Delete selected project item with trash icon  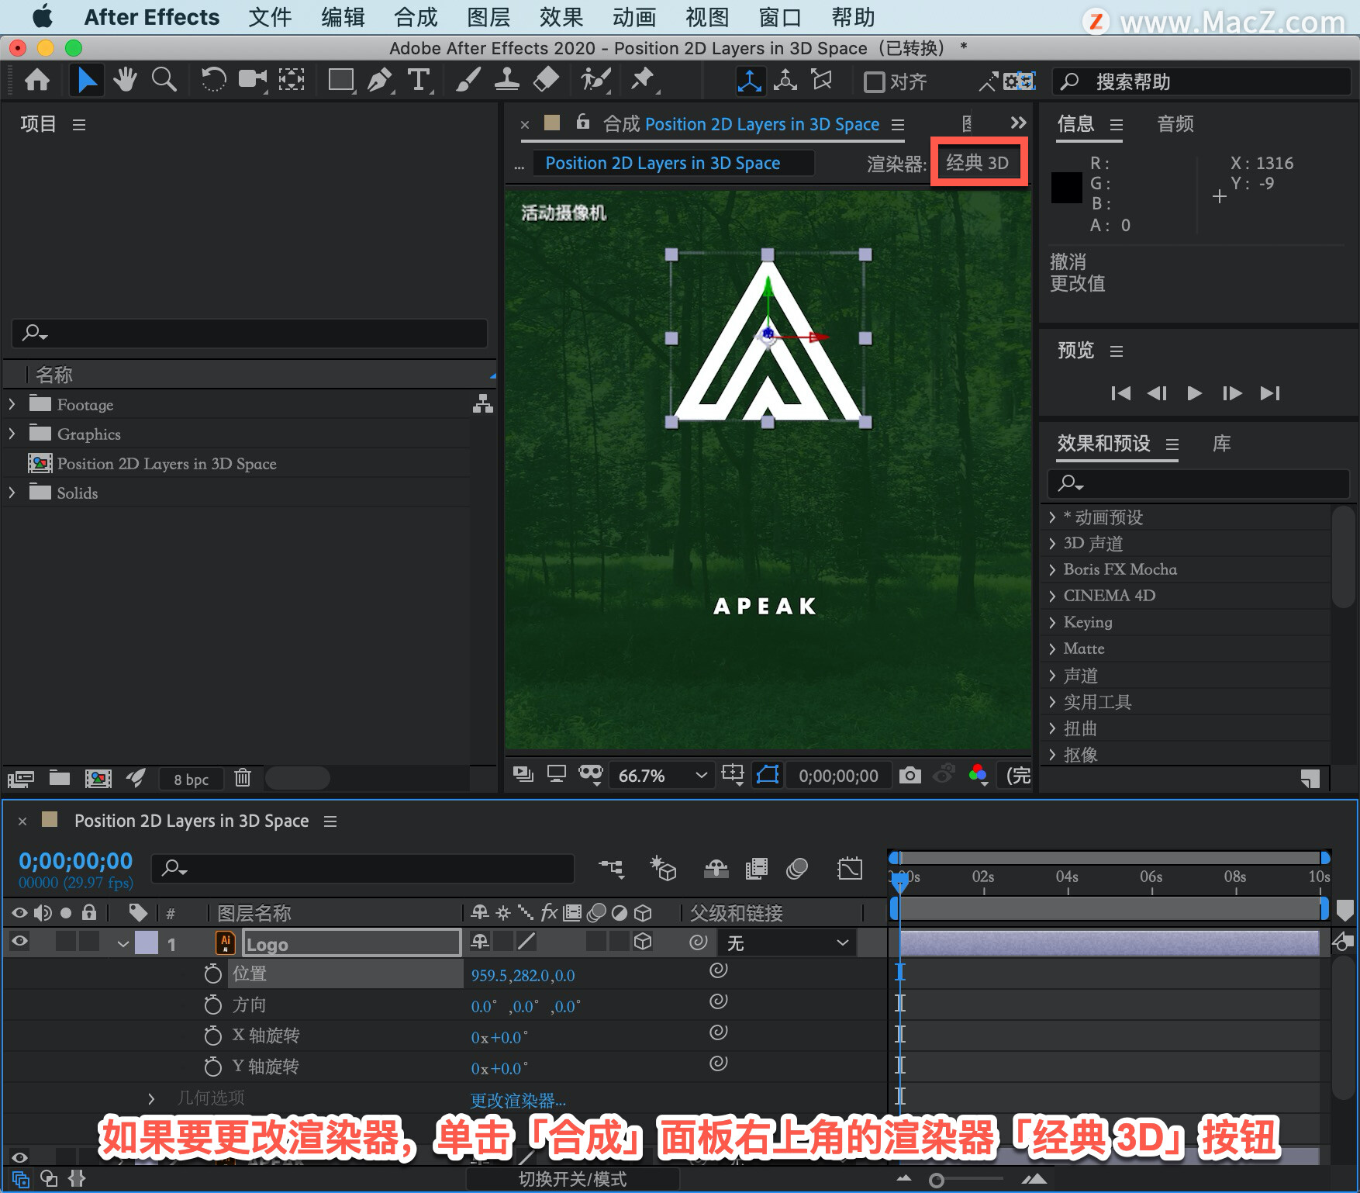(x=243, y=777)
